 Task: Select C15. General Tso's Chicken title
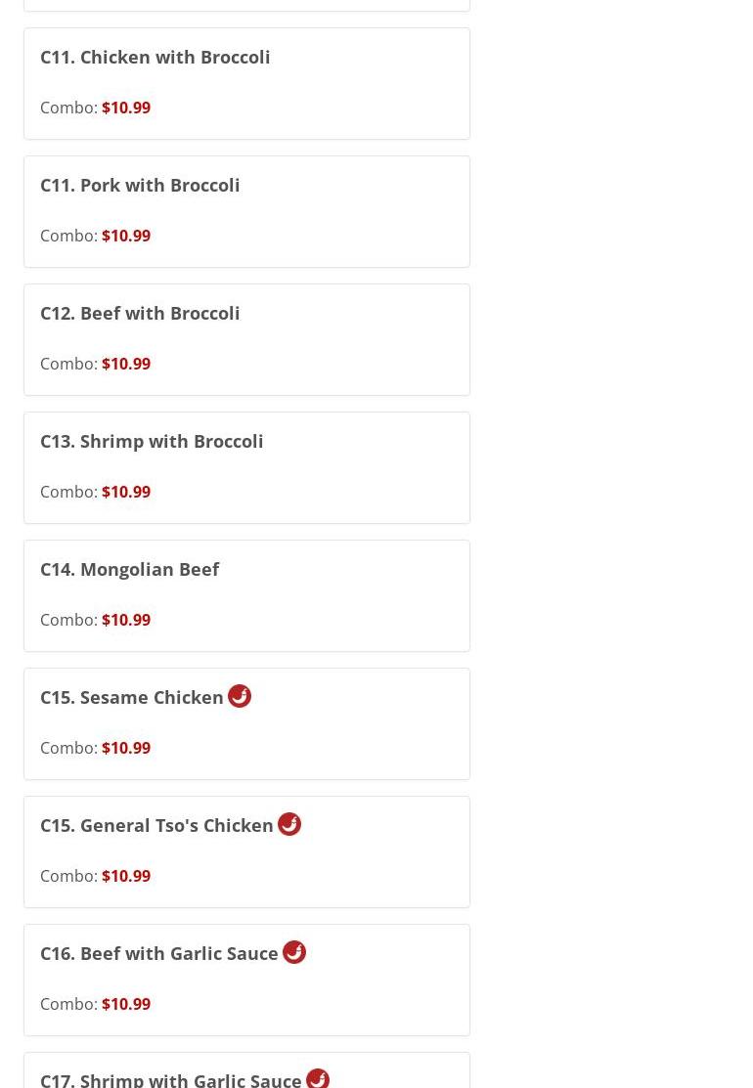click(156, 825)
